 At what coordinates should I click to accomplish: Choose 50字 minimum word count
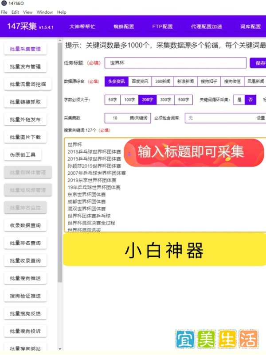coord(113,100)
